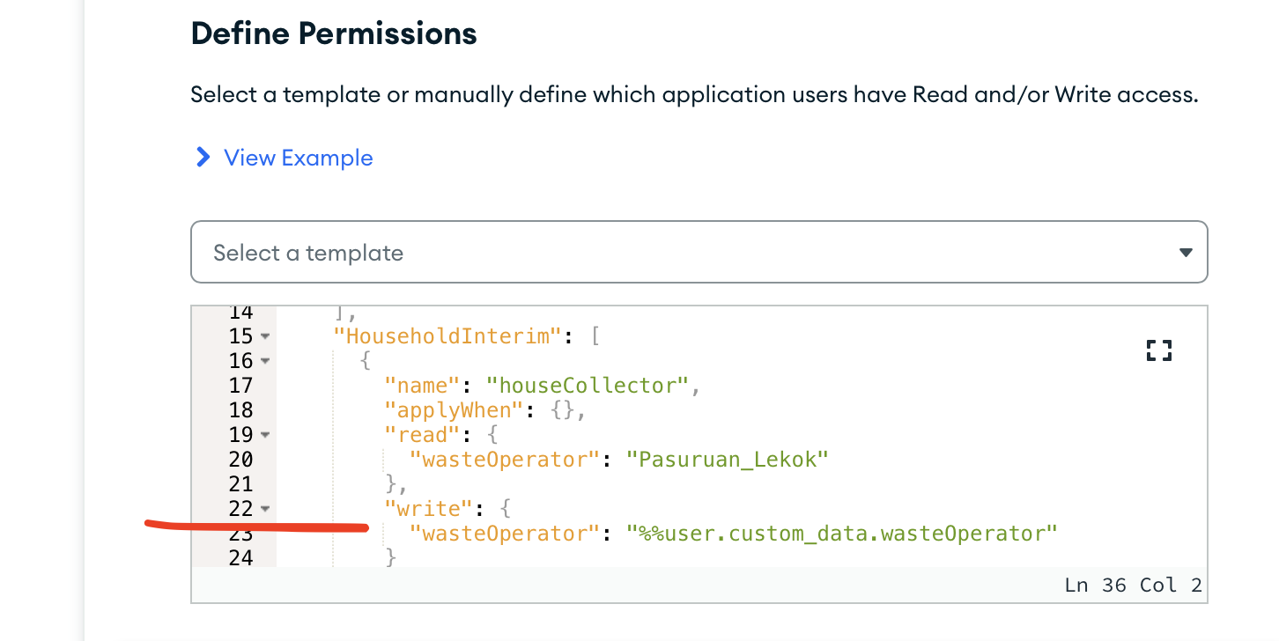Image resolution: width=1279 pixels, height=641 pixels.
Task: Select line number 17 in the gutter
Action: 240,386
